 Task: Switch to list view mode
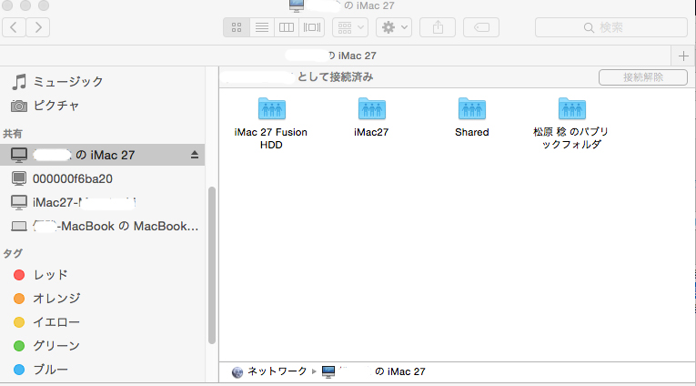click(x=262, y=27)
